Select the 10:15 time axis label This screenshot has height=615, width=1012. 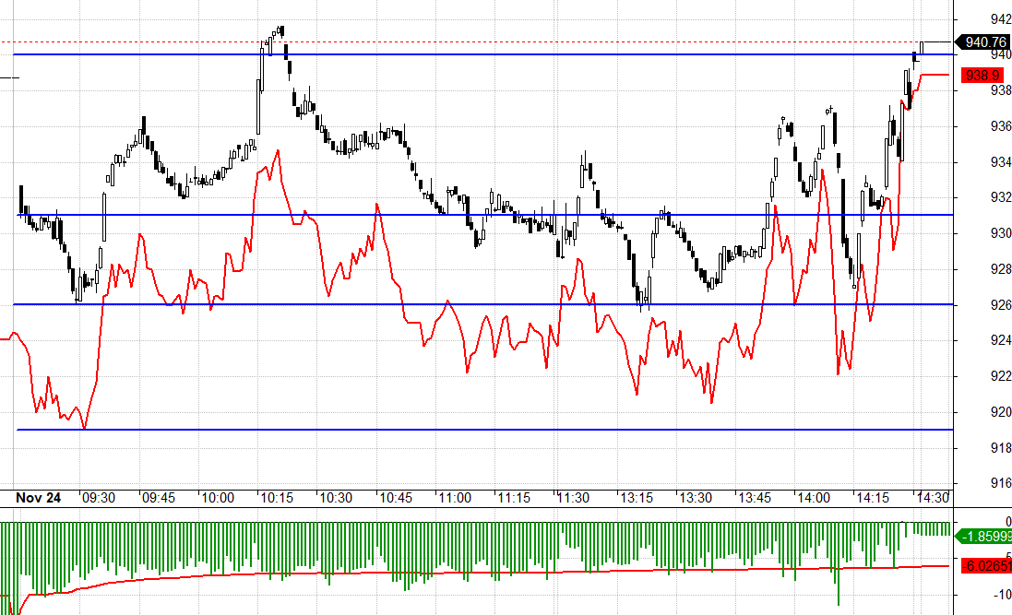tap(277, 498)
